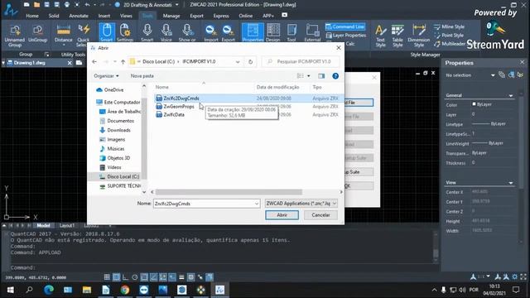530x298 pixels.
Task: Select the ZwIfcData file
Action: click(174, 114)
